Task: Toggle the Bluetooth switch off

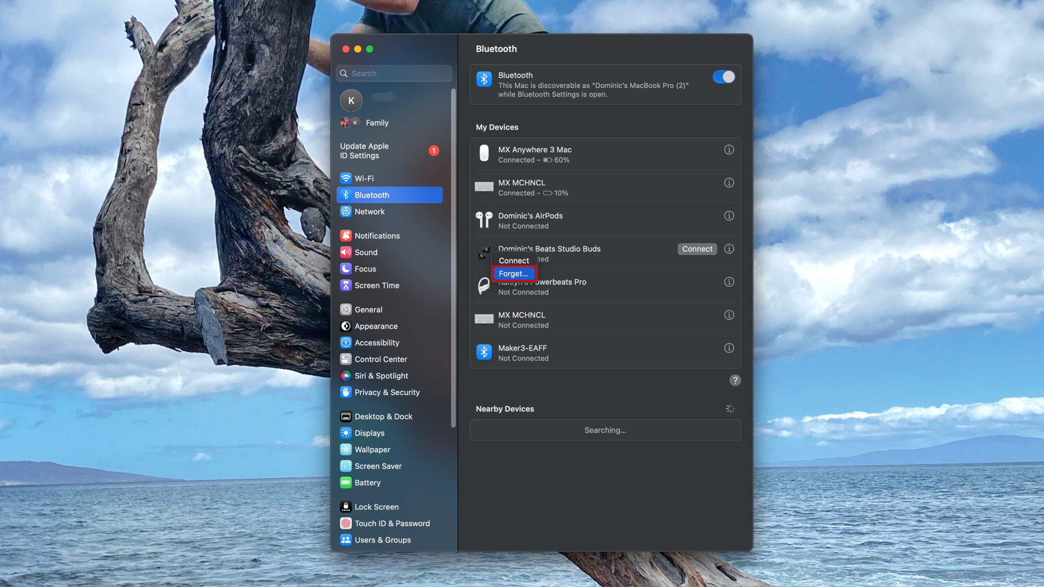Action: pyautogui.click(x=723, y=77)
